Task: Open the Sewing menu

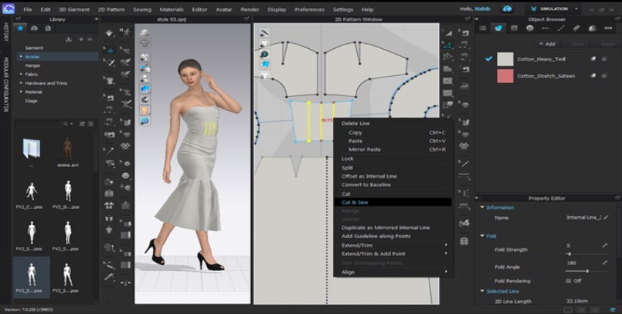Action: coord(142,9)
